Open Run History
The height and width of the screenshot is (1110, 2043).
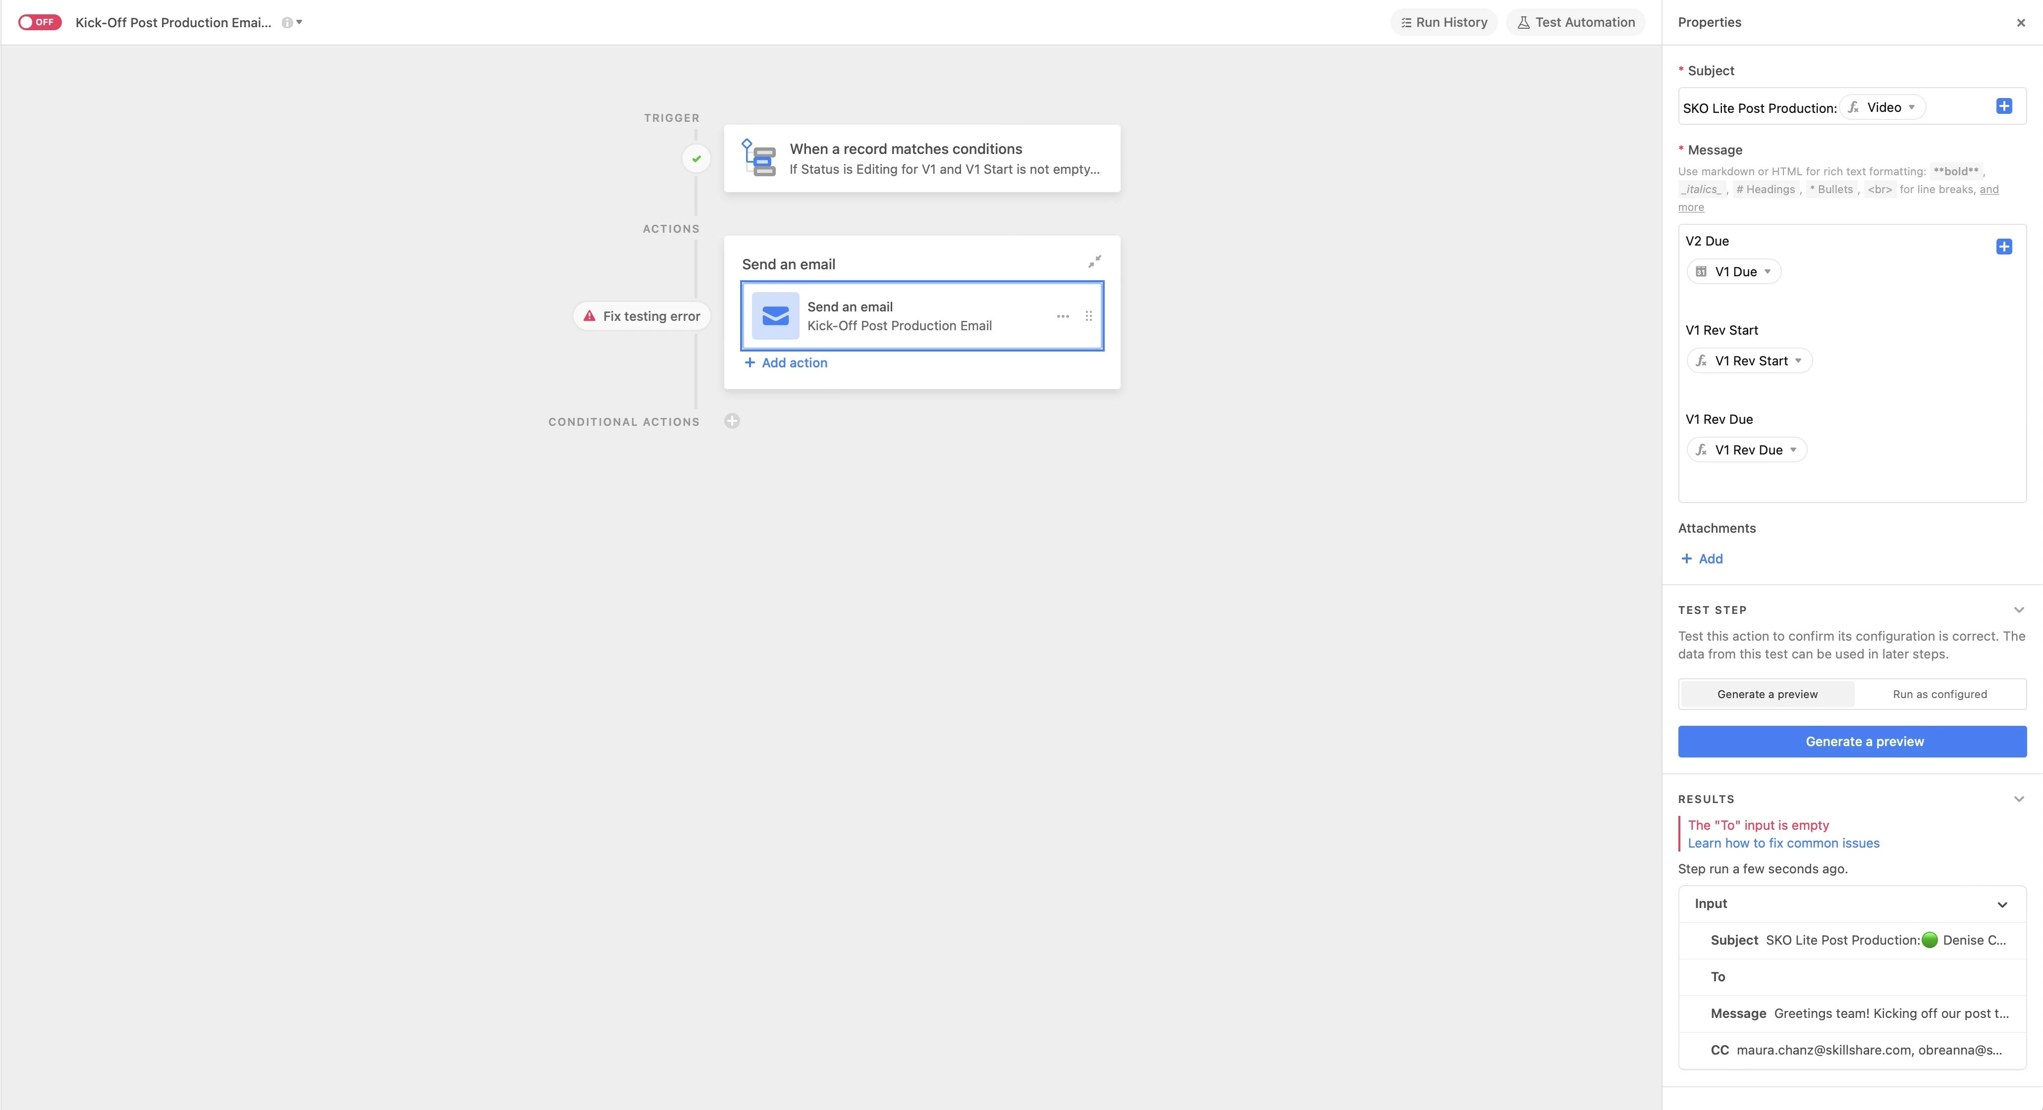(x=1444, y=22)
